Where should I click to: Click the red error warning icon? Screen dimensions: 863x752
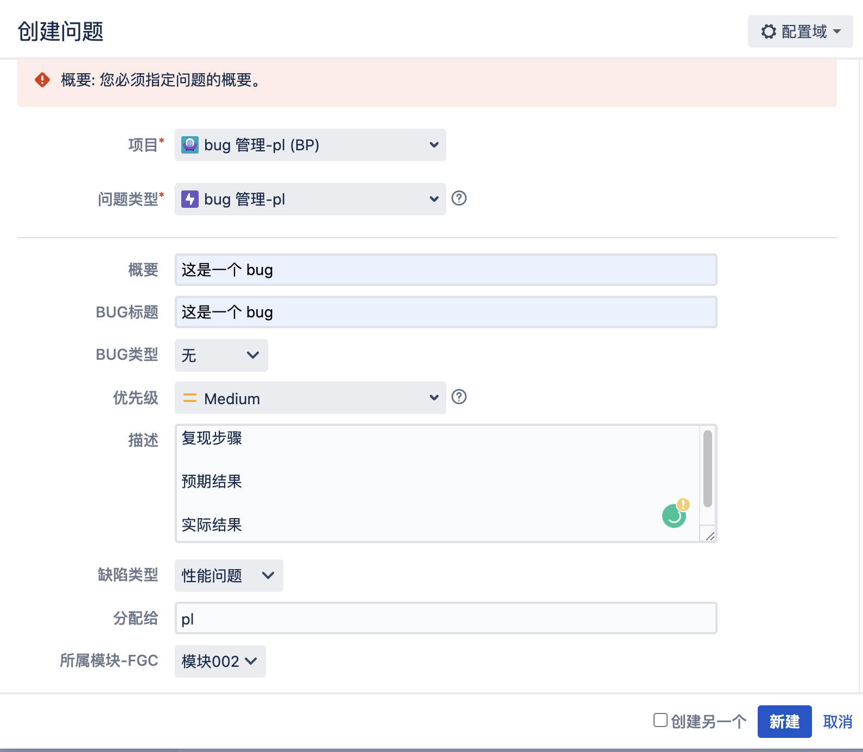(42, 80)
